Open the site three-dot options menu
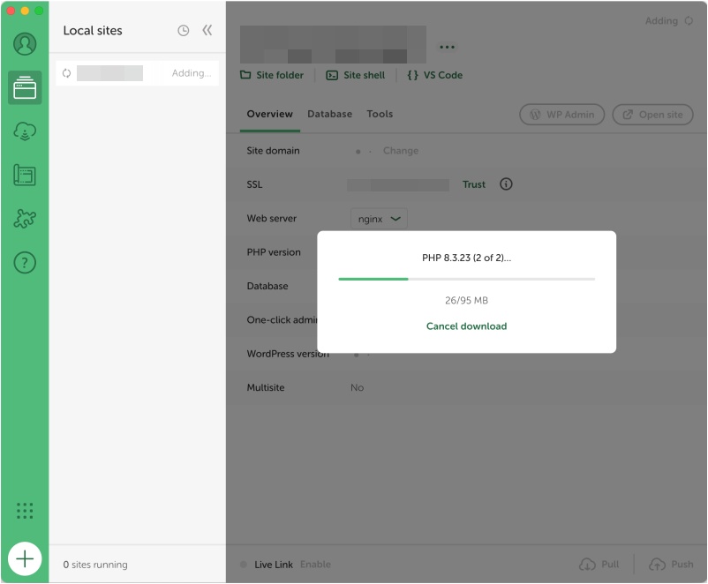708x584 pixels. pyautogui.click(x=447, y=48)
